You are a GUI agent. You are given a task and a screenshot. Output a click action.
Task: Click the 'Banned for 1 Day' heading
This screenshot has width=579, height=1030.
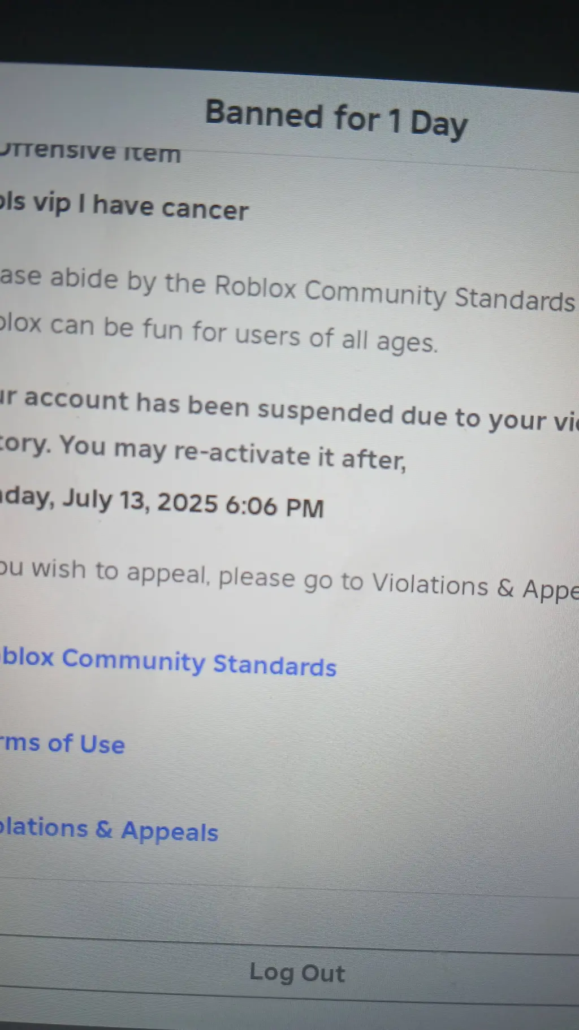click(x=336, y=119)
